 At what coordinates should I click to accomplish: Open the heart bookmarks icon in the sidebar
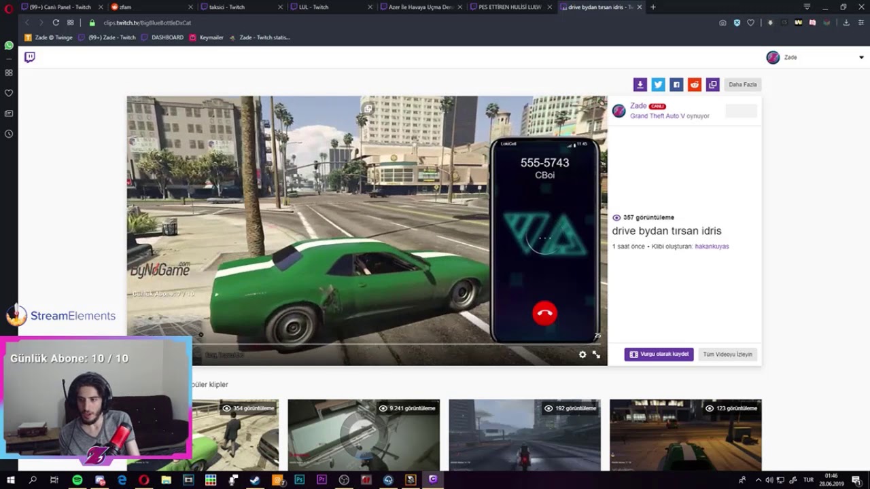pyautogui.click(x=9, y=93)
